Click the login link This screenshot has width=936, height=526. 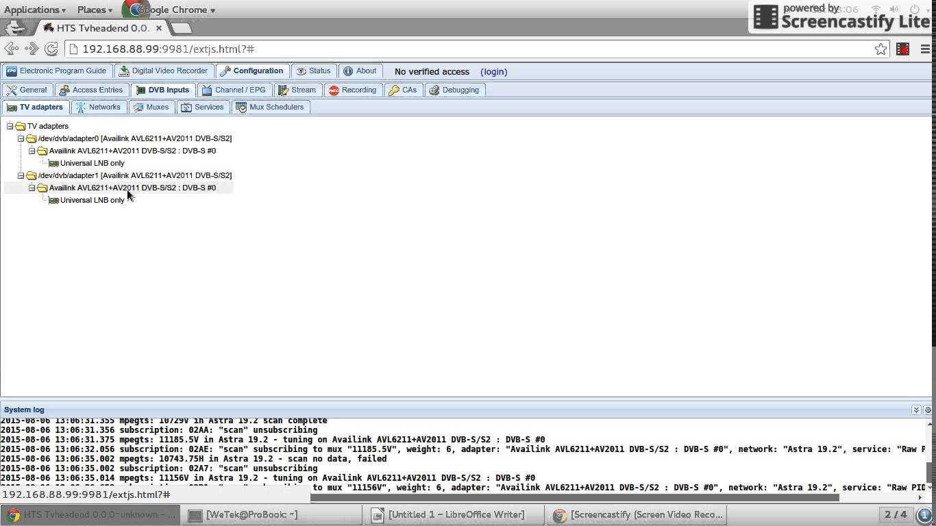point(493,71)
